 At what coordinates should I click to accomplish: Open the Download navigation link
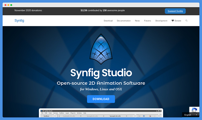point(108,21)
